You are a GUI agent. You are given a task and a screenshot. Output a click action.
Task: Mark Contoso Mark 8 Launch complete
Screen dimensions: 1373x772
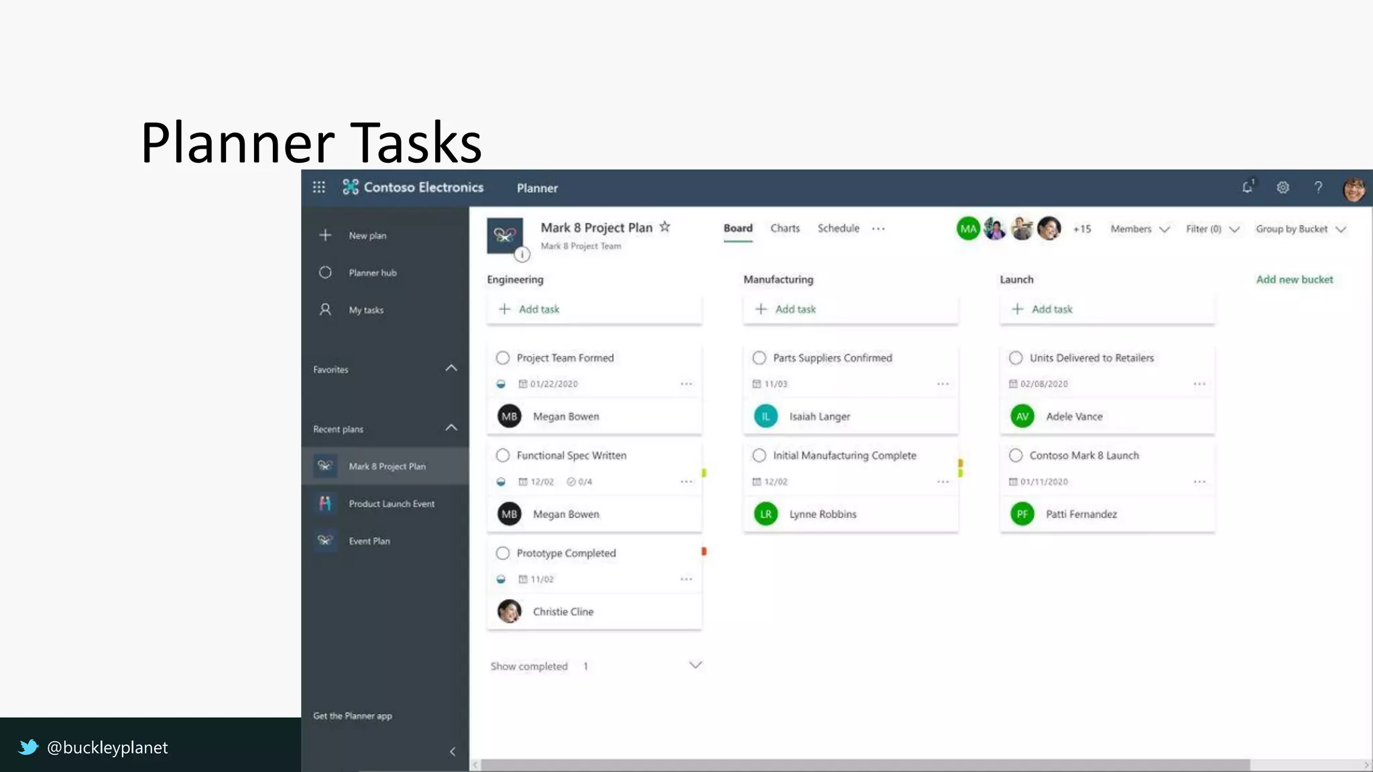tap(1016, 456)
